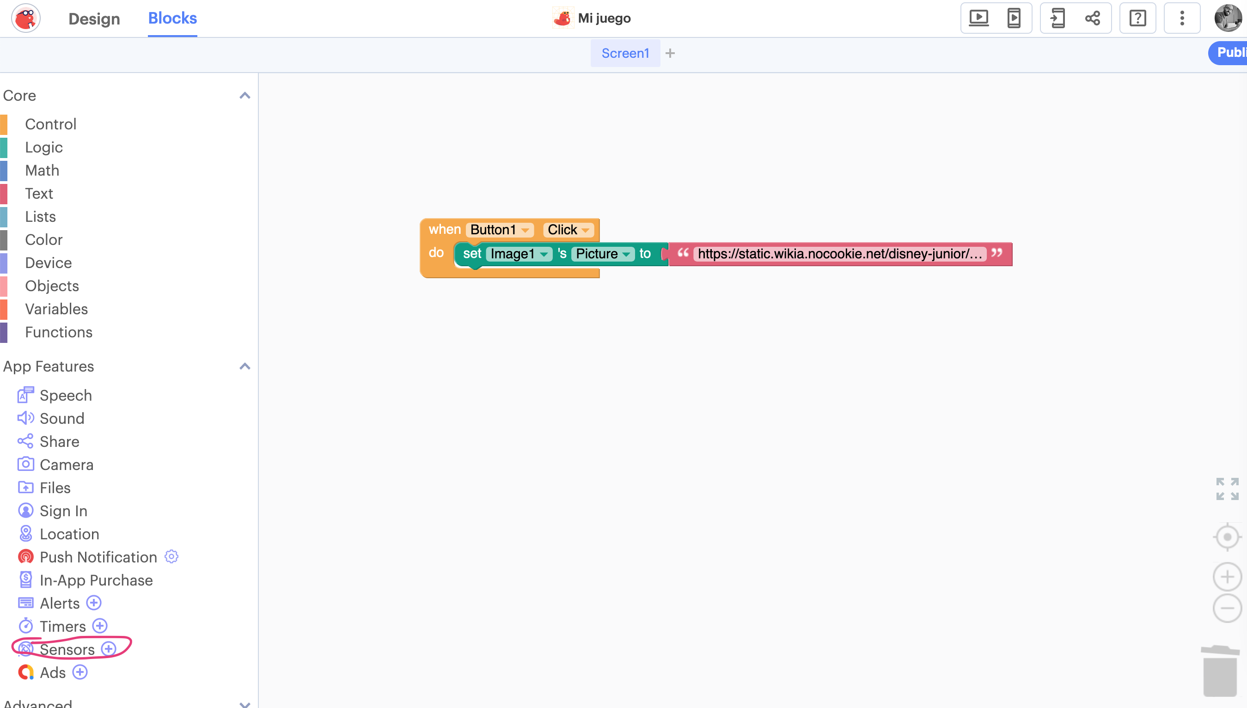Collapse the Core section chevron
This screenshot has height=708, width=1247.
click(245, 95)
